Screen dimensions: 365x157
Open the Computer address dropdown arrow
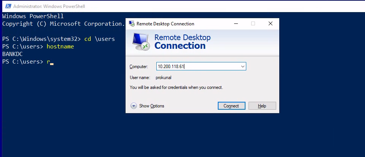[x=242, y=67]
